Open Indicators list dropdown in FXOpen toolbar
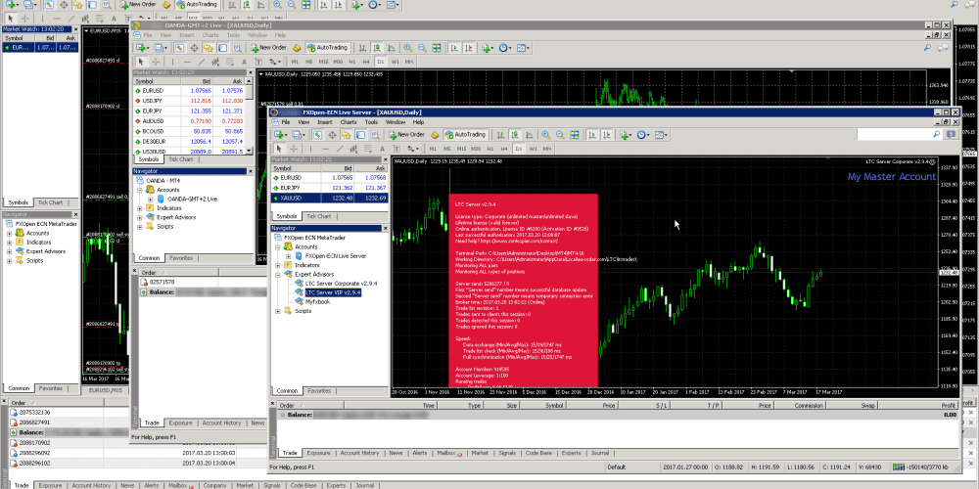This screenshot has width=979, height=489. click(626, 135)
